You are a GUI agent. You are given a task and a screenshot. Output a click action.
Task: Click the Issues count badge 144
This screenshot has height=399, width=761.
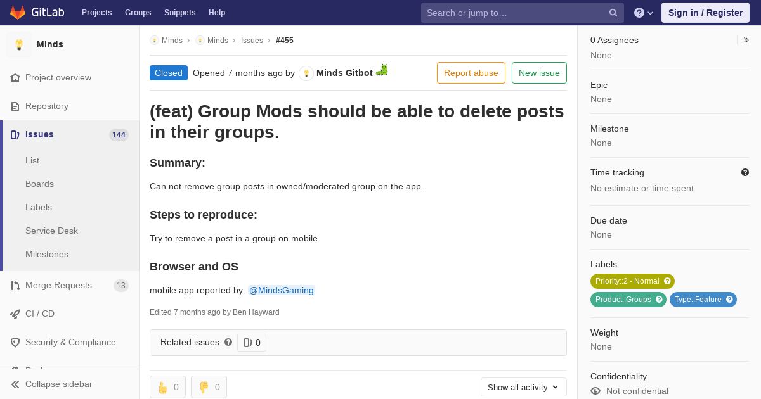click(119, 135)
